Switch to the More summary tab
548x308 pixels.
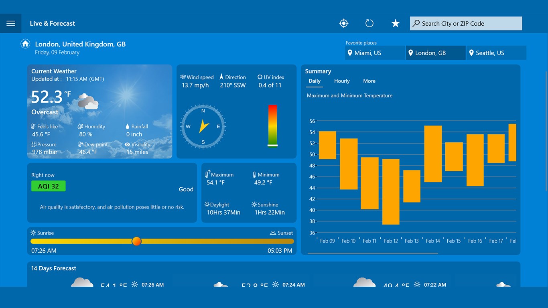369,81
